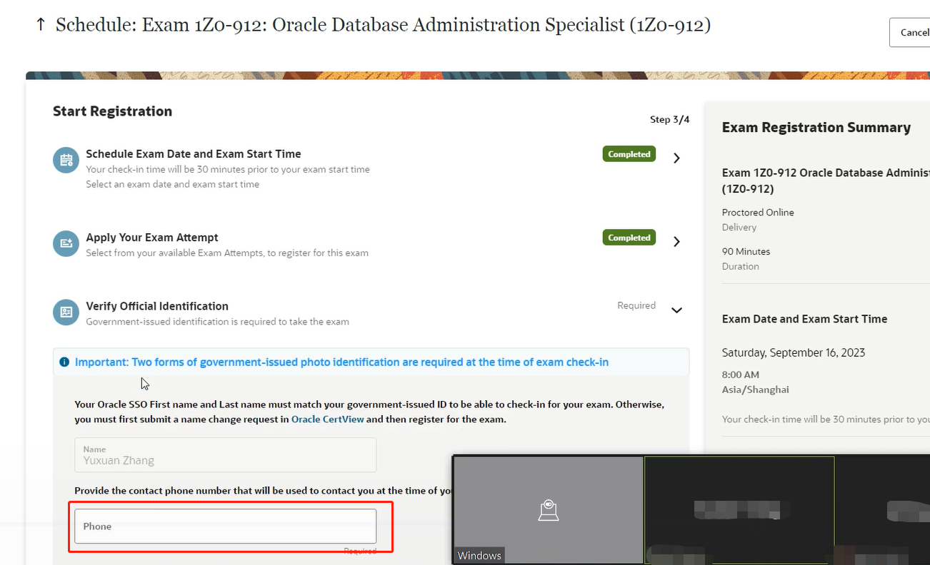Click the Start Registration heading
The image size is (930, 565).
(113, 111)
